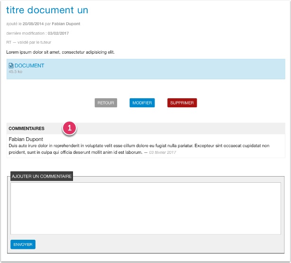Image resolution: width=291 pixels, height=263 pixels.
Task: Click the Word file icon beside DOCUMENT
Action: point(11,66)
